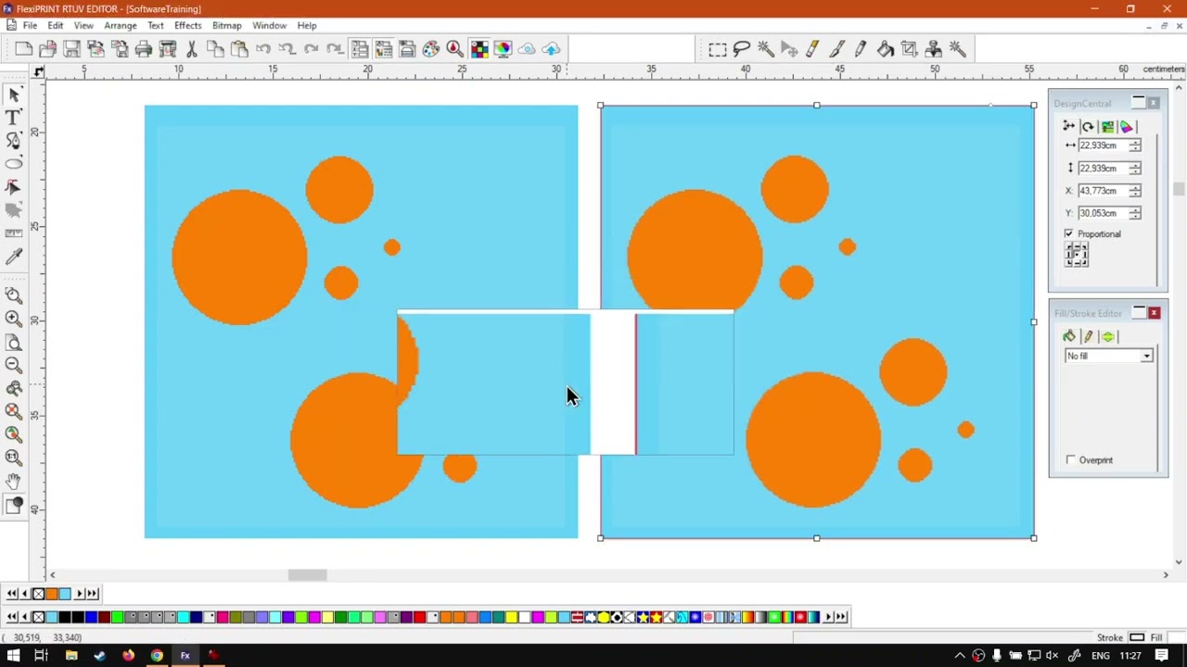
Task: Click the crop tool toolbar icon
Action: pyautogui.click(x=909, y=49)
